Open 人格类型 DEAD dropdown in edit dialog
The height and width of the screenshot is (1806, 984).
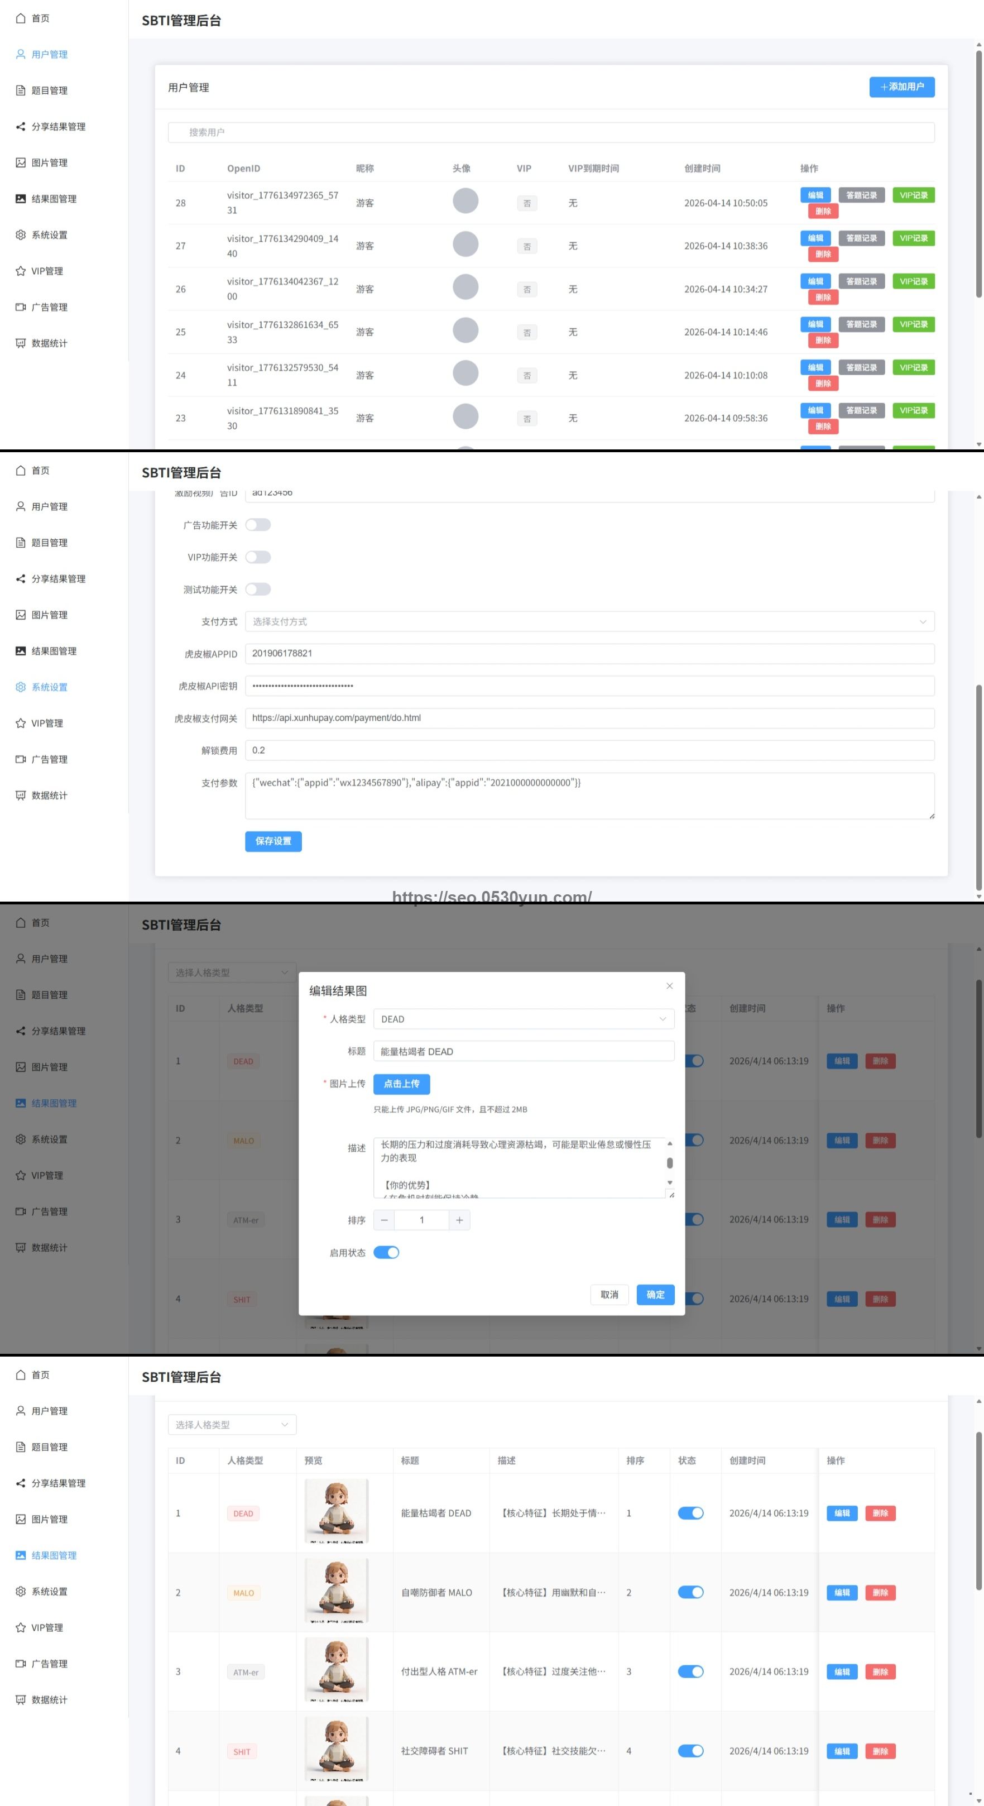click(x=524, y=1019)
